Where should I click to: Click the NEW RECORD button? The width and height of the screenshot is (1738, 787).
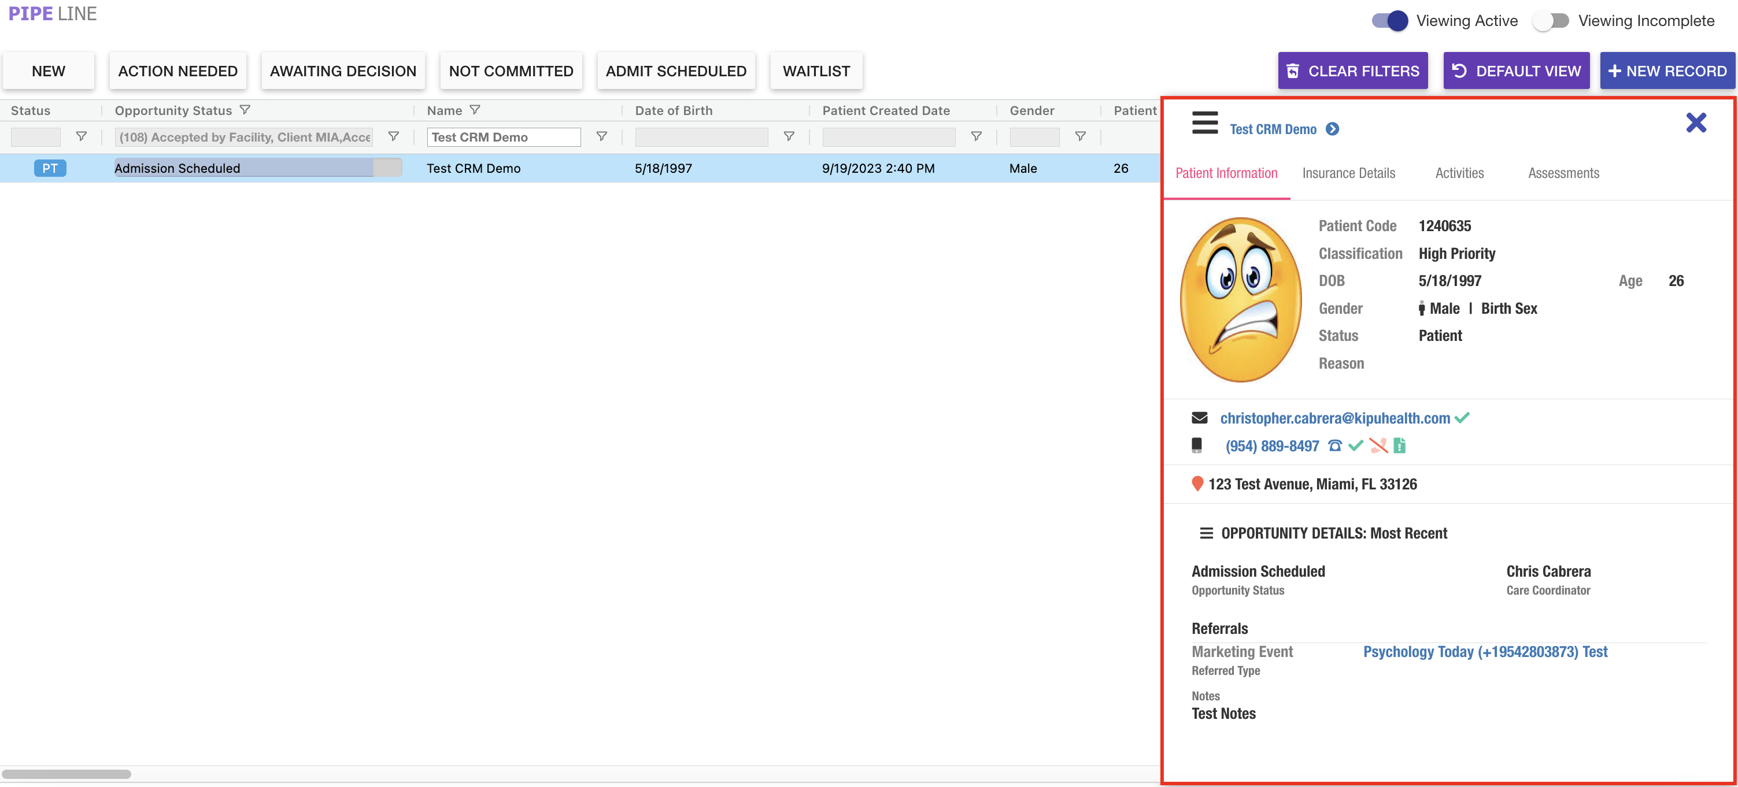pyautogui.click(x=1667, y=70)
